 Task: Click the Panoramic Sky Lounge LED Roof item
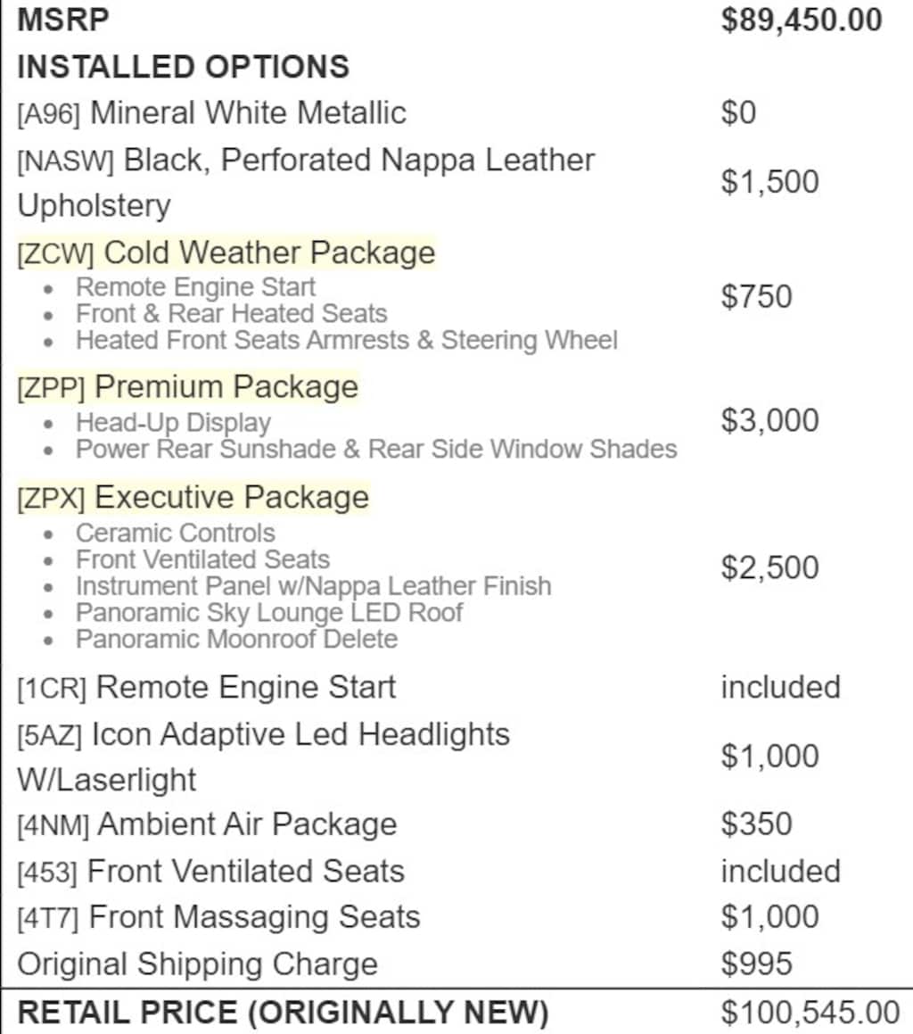[x=269, y=613]
